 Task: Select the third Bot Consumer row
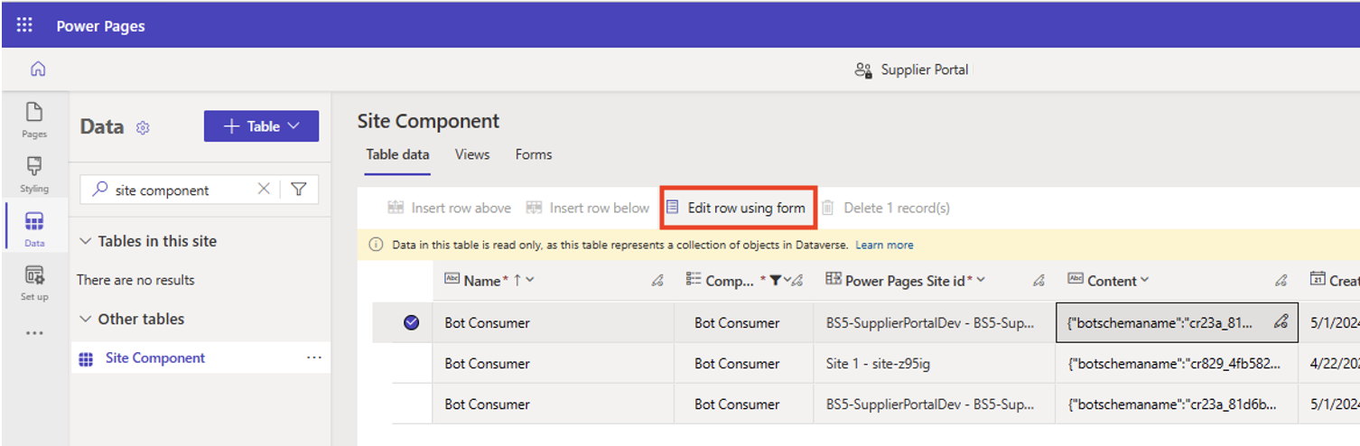coord(412,404)
